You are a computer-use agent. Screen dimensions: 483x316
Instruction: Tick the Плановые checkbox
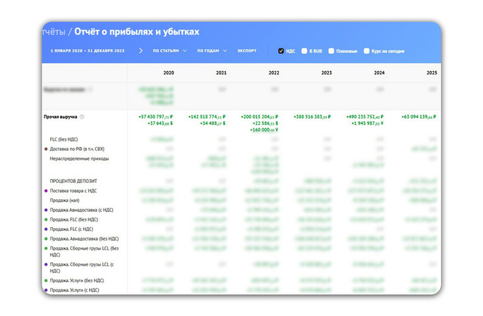coord(331,51)
